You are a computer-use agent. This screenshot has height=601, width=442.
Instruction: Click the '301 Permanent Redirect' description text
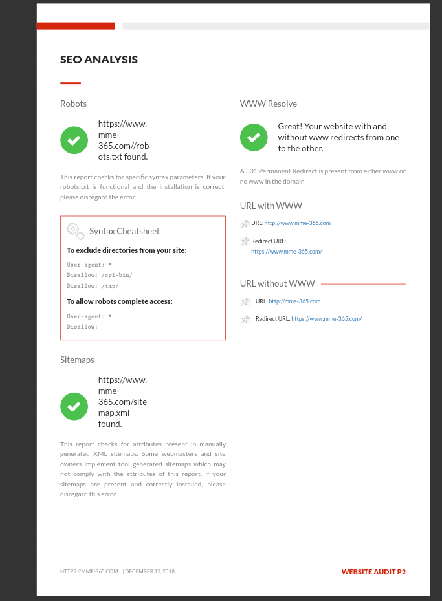point(323,177)
